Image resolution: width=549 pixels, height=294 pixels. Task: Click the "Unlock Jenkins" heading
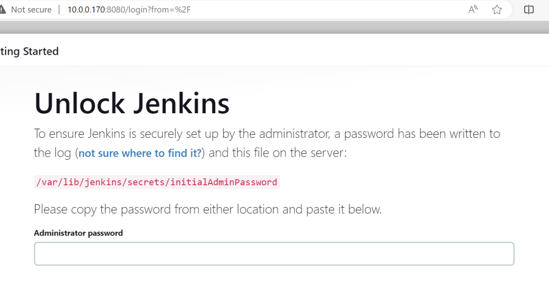[132, 104]
